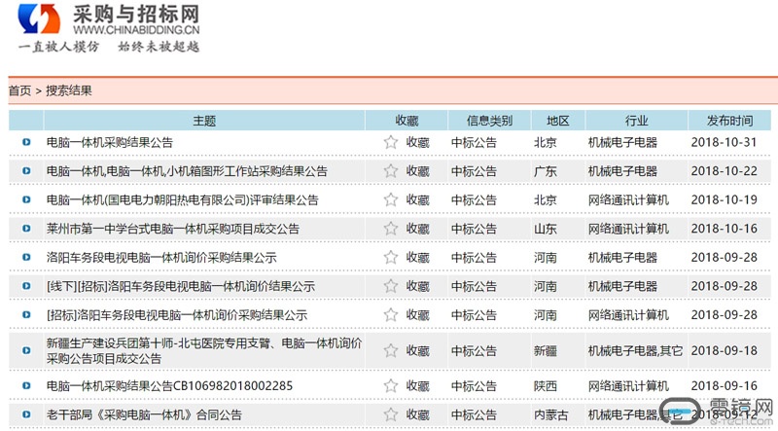
Task: Open 洛阳车务段电视电脑一体机询价采购结果公示 link
Action: click(161, 258)
